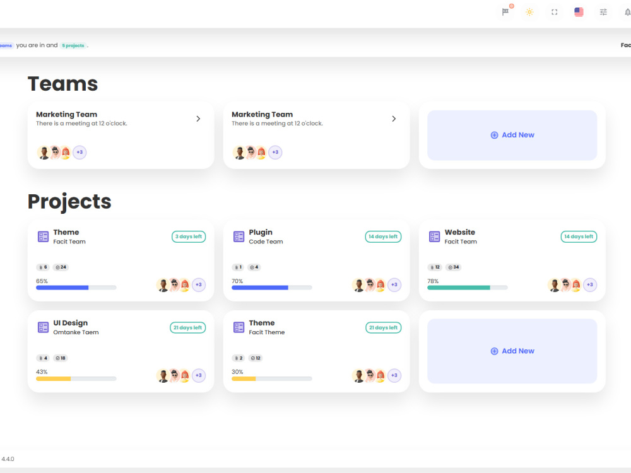Click the tasks 4 badge on Plugin
This screenshot has height=473, width=631.
click(254, 267)
